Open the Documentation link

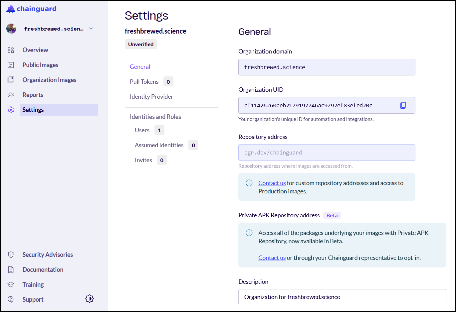(x=43, y=269)
